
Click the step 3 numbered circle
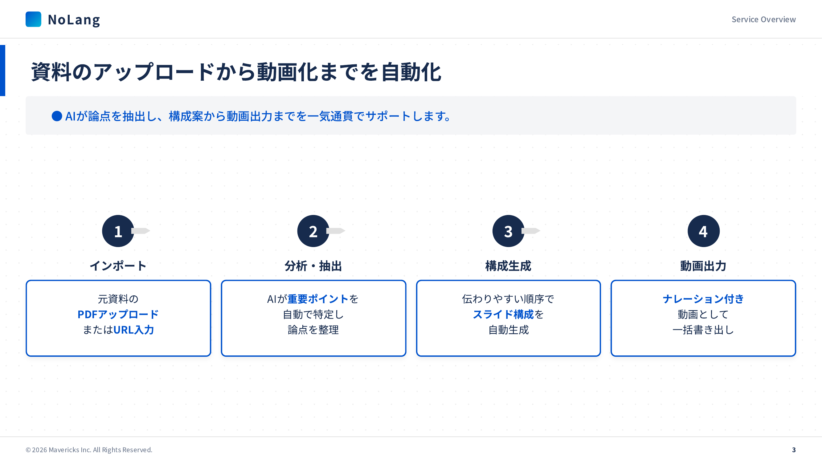click(x=508, y=231)
